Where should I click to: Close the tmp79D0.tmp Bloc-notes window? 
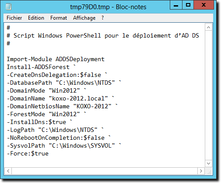(x=203, y=5)
